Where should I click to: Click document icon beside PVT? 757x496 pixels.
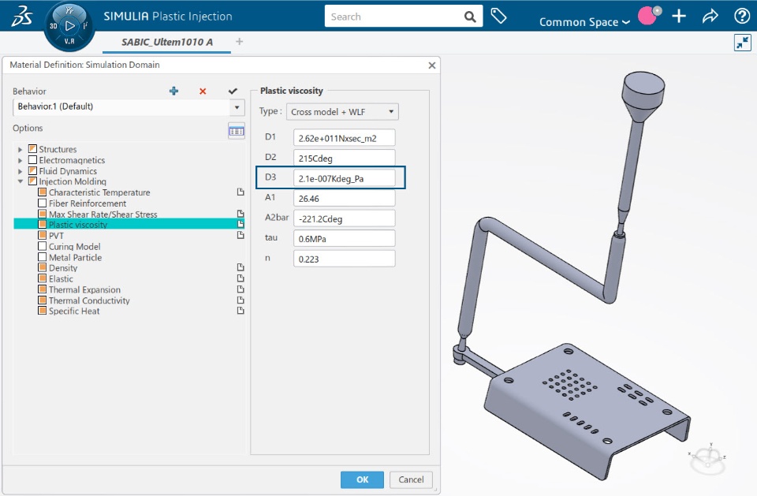pos(241,235)
